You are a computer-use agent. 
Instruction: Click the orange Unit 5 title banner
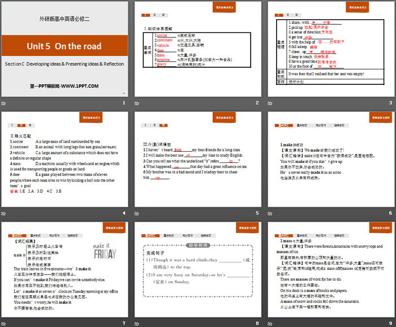click(65, 46)
